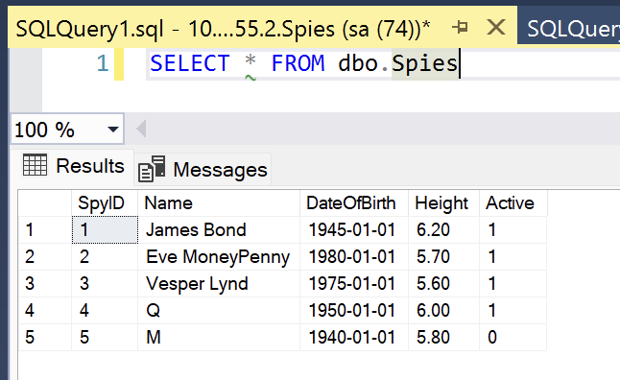Click the asterisk in the query
The height and width of the screenshot is (380, 620).
(x=250, y=61)
